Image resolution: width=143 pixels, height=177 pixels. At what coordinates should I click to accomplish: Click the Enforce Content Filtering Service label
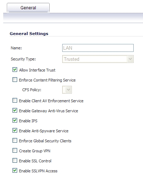pos(47,80)
